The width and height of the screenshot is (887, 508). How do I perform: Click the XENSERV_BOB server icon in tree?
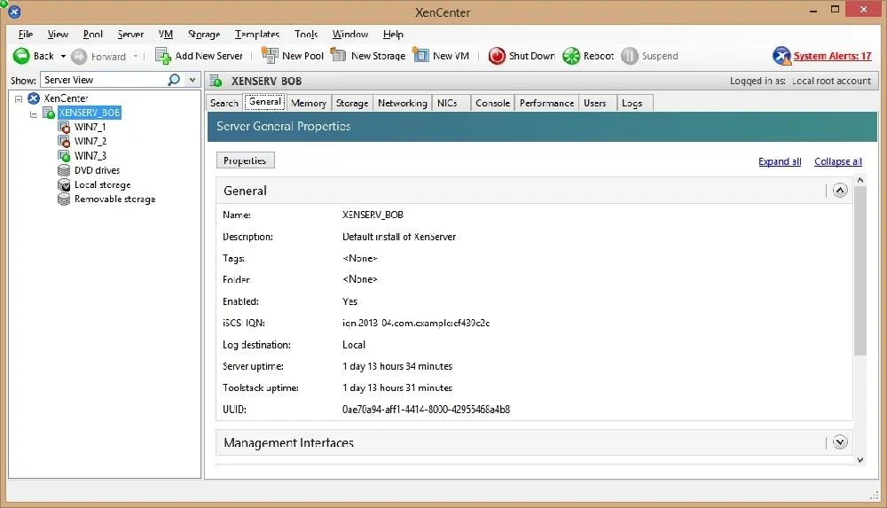[x=49, y=113]
